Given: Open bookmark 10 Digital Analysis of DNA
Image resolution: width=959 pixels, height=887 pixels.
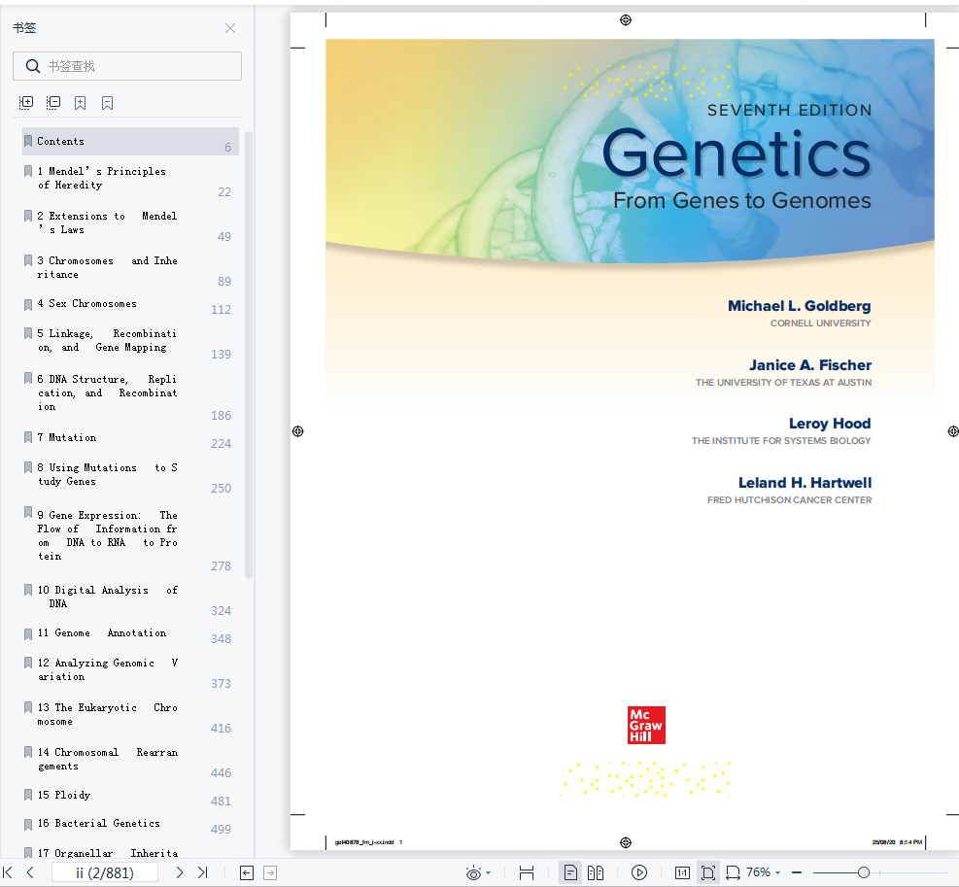Looking at the screenshot, I should click(130, 597).
